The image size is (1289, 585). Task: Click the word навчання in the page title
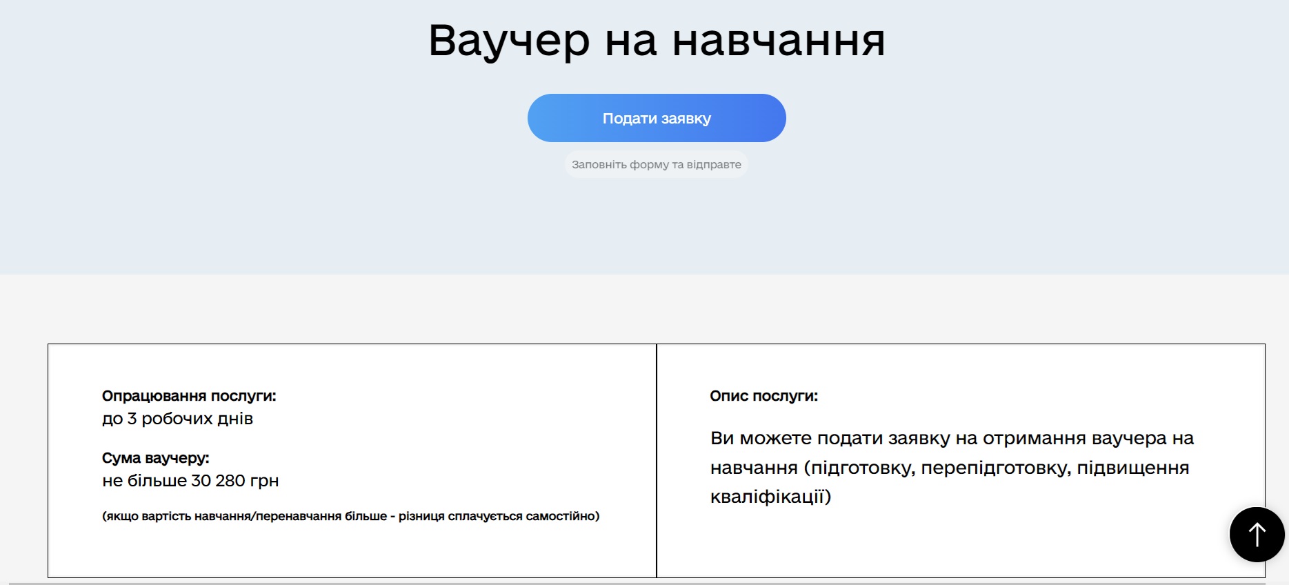778,40
